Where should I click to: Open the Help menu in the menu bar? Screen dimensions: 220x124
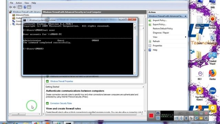(x=34, y=3)
